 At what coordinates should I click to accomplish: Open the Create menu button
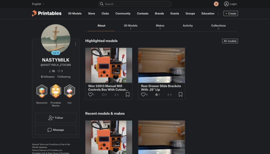(231, 13)
